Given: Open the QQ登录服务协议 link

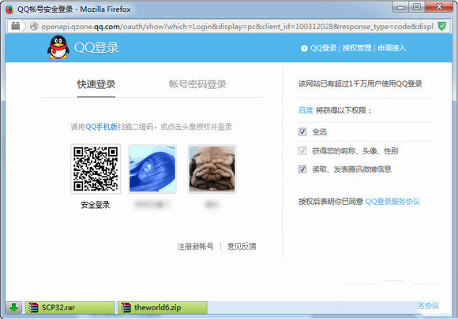Looking at the screenshot, I should [x=392, y=202].
